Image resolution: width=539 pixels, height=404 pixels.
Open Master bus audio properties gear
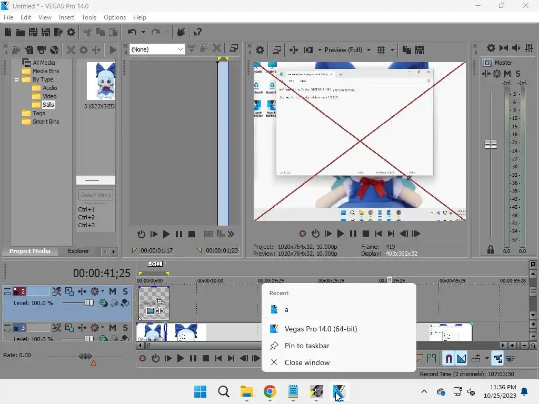click(x=491, y=48)
